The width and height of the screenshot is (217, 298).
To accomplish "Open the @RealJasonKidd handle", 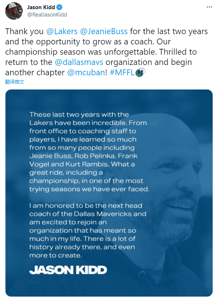I will click(x=47, y=15).
